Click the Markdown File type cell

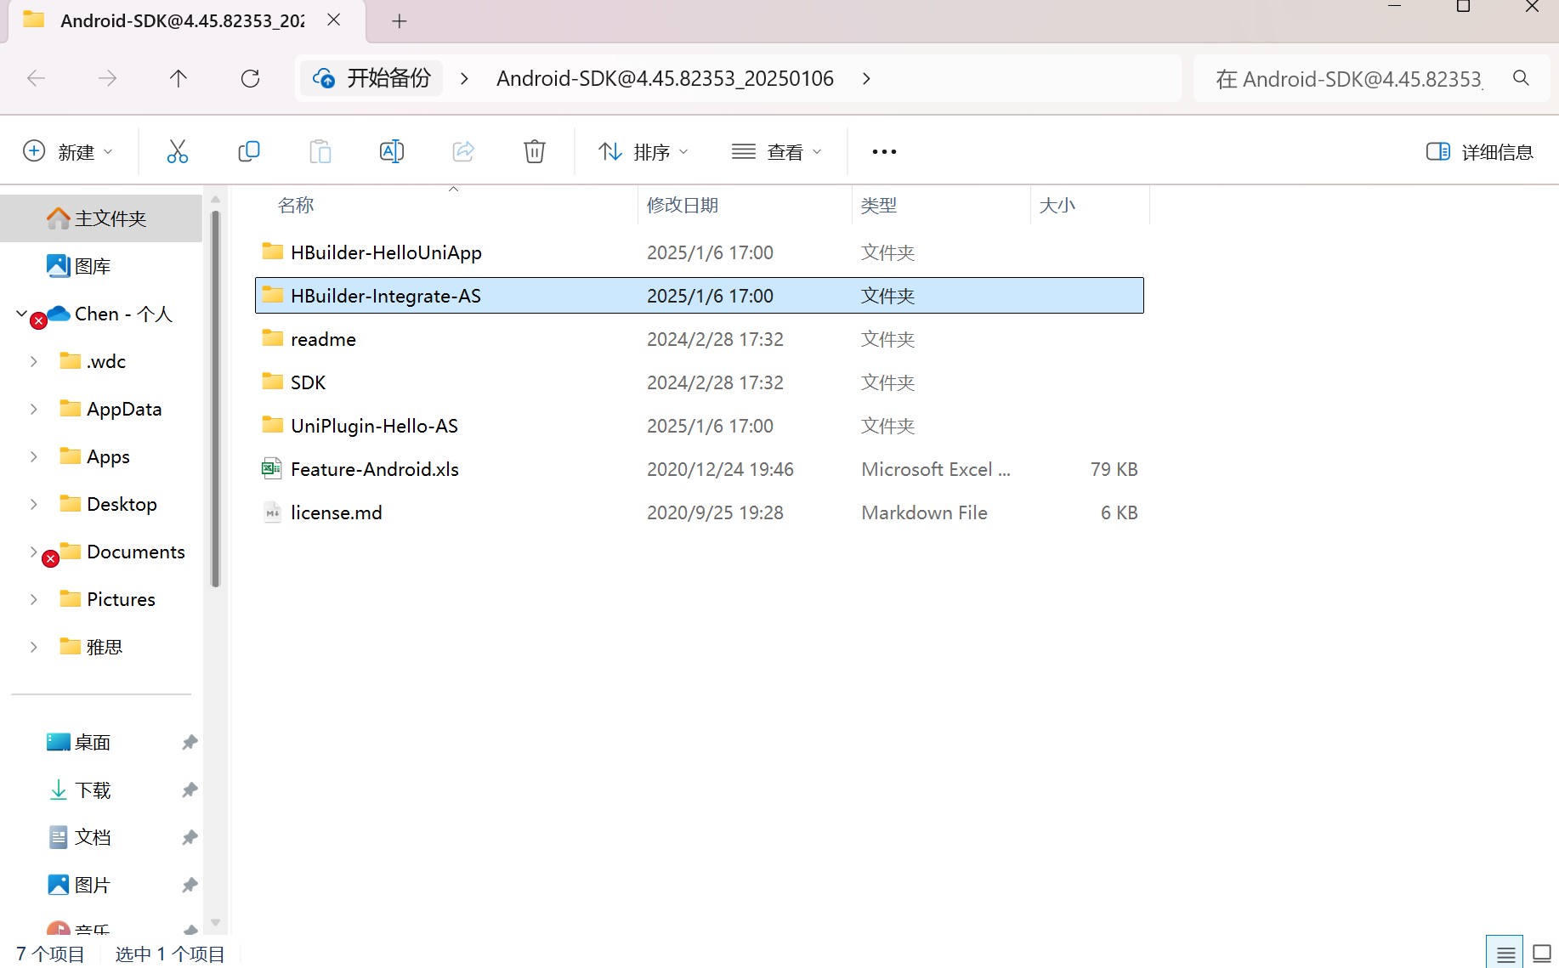coord(924,512)
